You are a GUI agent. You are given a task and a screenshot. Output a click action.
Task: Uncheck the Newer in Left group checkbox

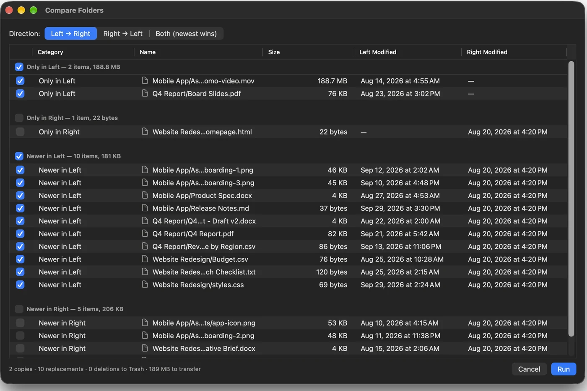tap(19, 156)
